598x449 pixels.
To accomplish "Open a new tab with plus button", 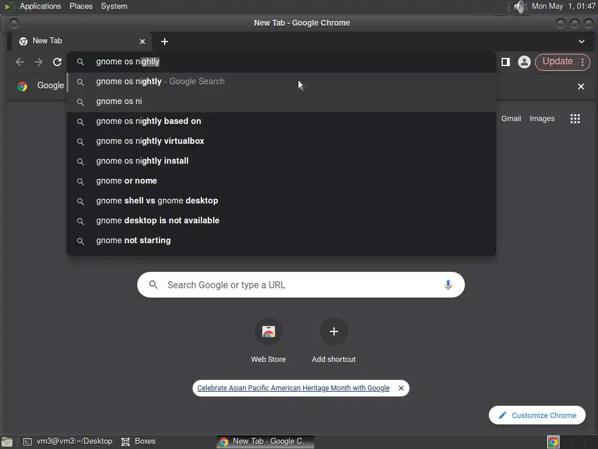I will click(x=164, y=42).
